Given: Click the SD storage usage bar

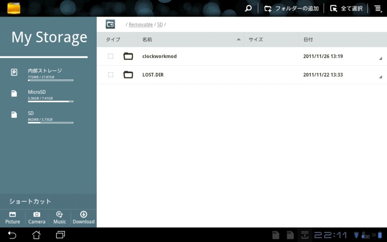Looking at the screenshot, I should tap(50, 122).
